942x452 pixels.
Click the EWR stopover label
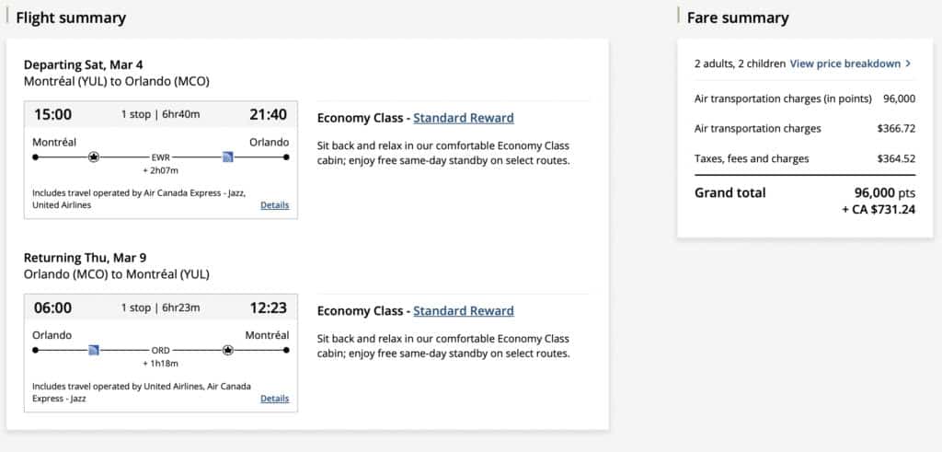click(161, 157)
